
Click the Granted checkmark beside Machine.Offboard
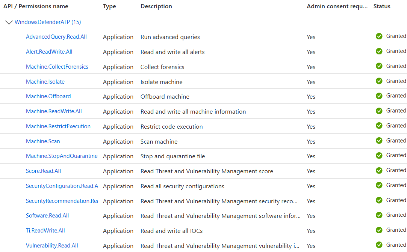pos(379,96)
